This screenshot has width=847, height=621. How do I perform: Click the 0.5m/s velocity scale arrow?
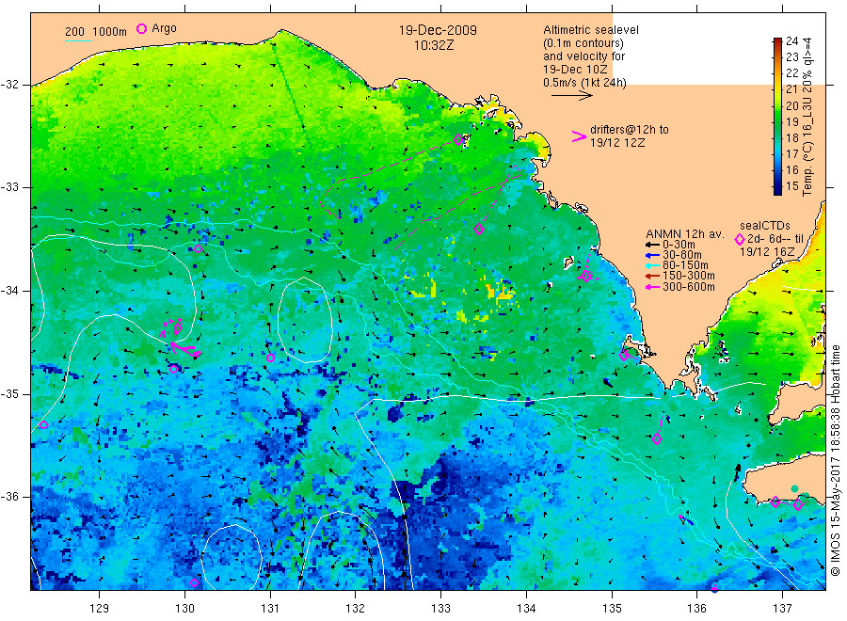click(x=572, y=96)
